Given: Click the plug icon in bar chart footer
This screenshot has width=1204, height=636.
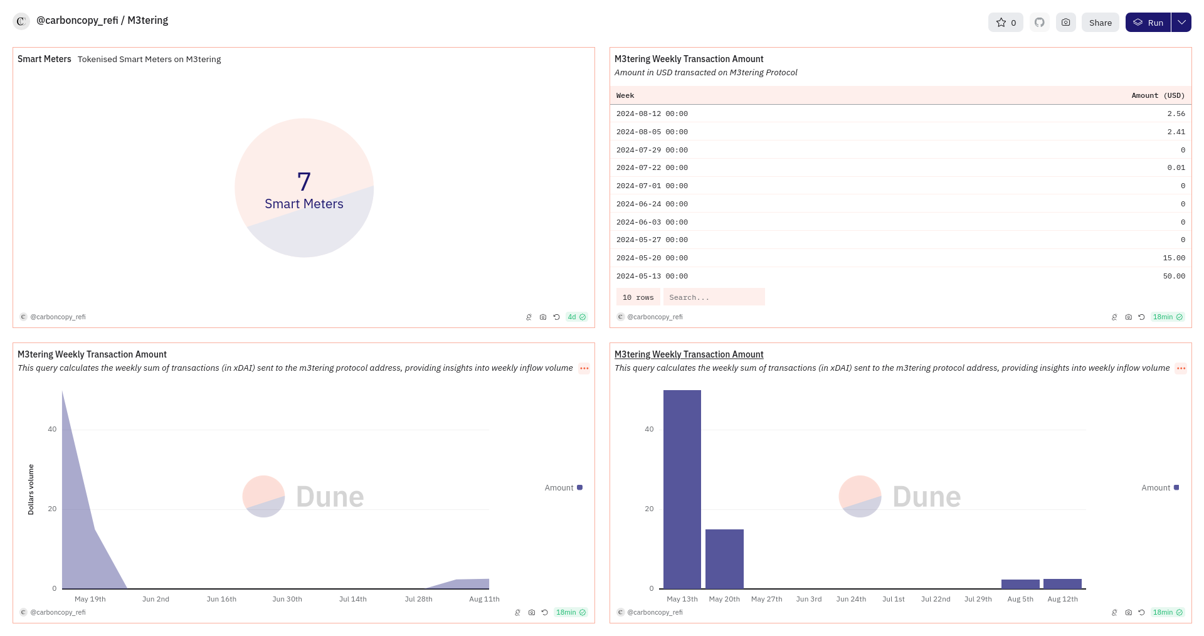Looking at the screenshot, I should coord(1114,613).
